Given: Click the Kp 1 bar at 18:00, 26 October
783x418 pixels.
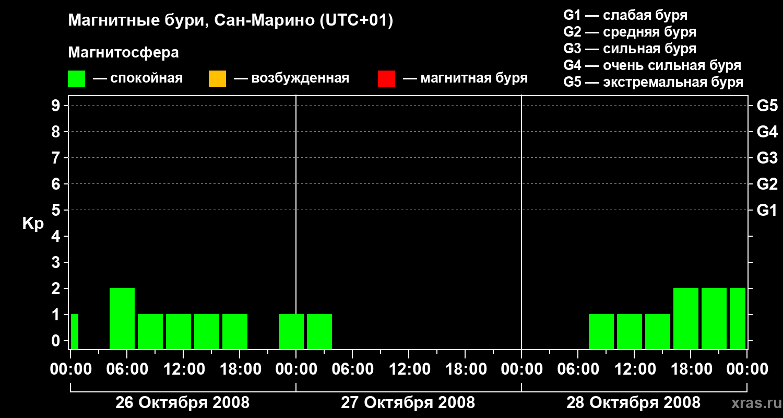Looking at the screenshot, I should click(235, 331).
